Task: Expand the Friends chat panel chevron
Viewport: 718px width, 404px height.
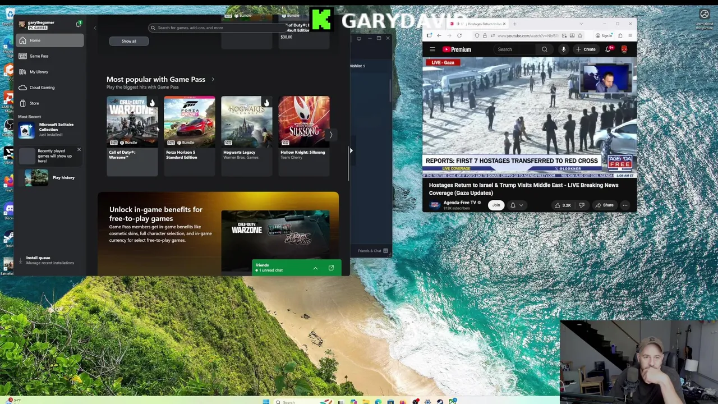Action: pos(315,268)
